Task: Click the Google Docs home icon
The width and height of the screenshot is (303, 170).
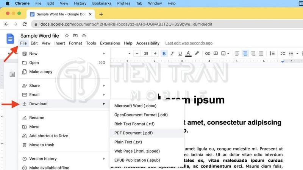Action: [10, 38]
